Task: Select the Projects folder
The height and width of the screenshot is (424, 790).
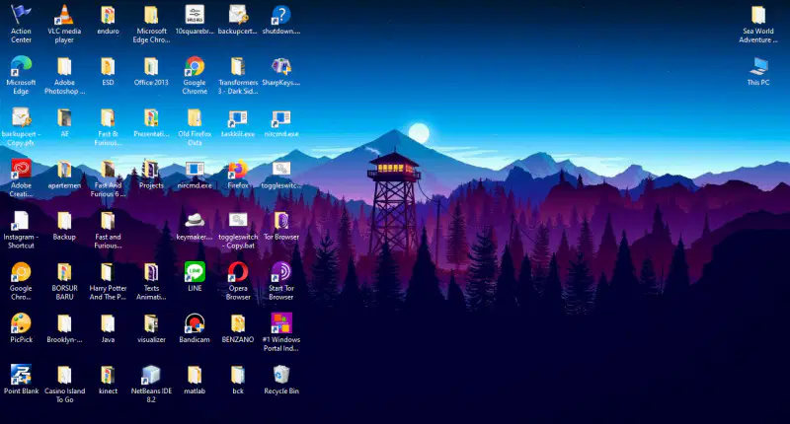Action: click(151, 170)
